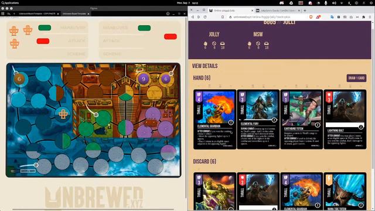Click the brown 6 token on the board

19,79
